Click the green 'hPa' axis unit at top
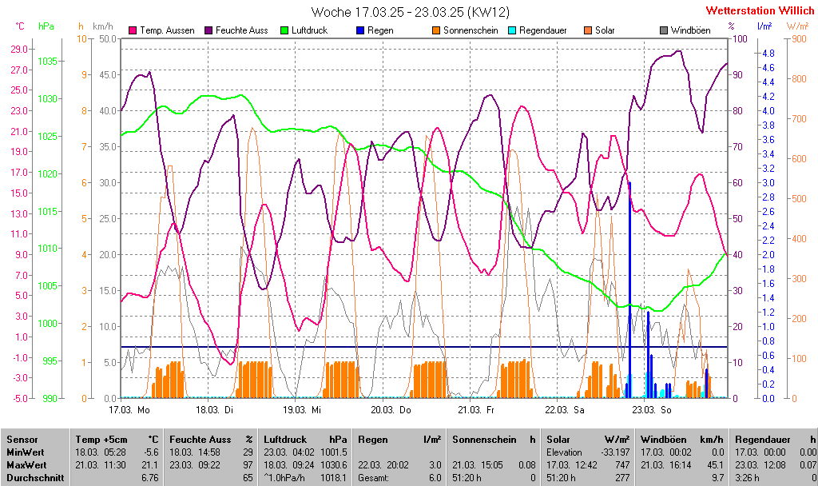Image resolution: width=818 pixels, height=486 pixels. point(46,26)
